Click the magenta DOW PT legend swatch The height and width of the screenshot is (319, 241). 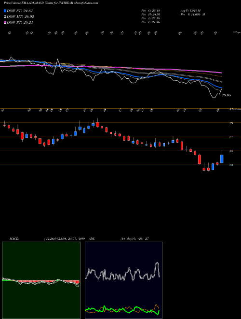(x=5, y=22)
